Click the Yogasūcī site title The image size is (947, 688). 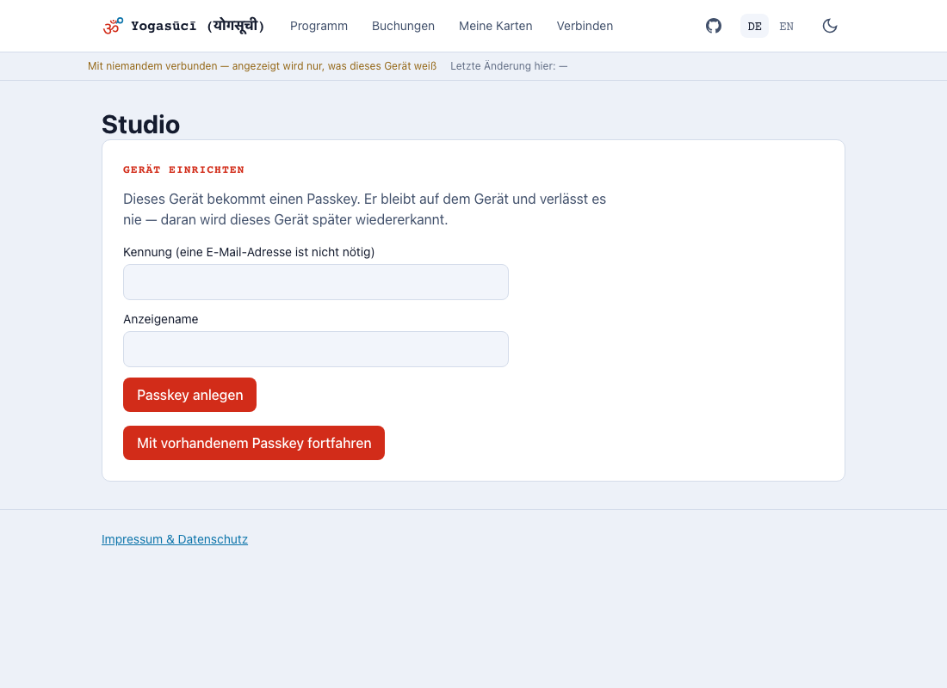197,26
